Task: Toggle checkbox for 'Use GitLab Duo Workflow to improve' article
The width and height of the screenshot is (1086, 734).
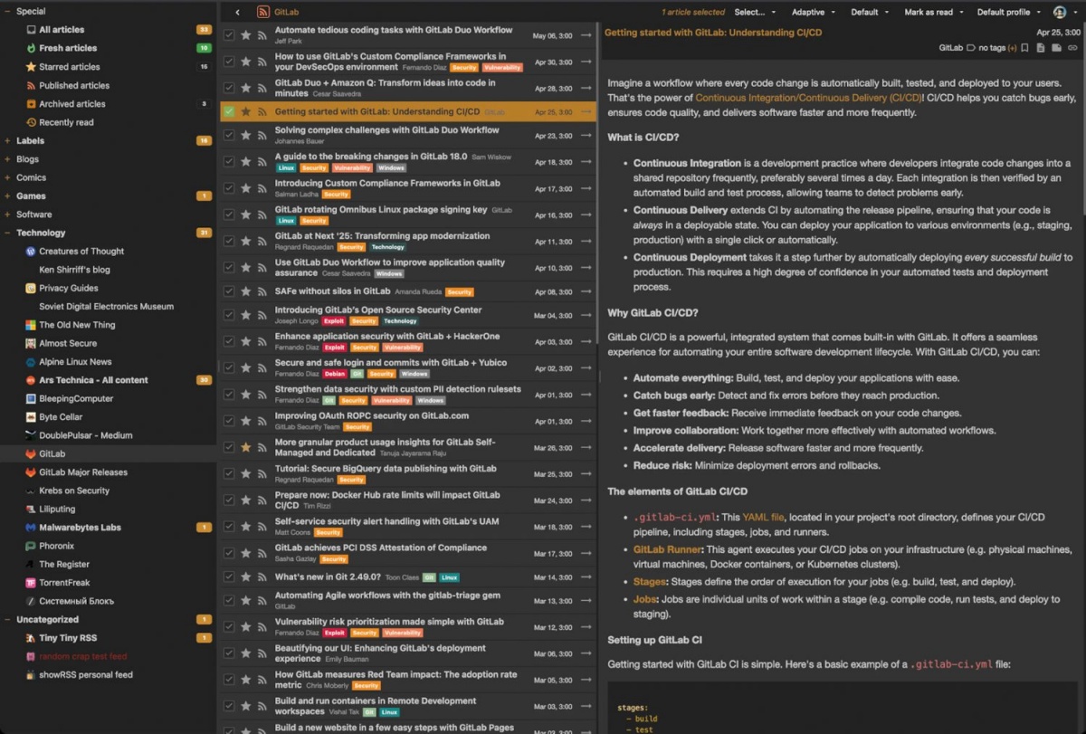Action: [229, 268]
